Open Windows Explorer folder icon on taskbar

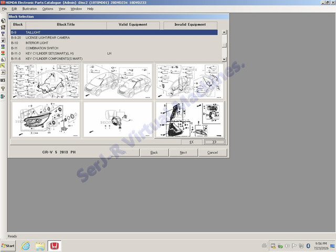(x=40, y=246)
